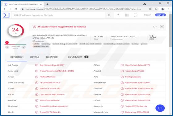The image size is (173, 116).
Task: Click the community score downvote X
Action: coord(7,47)
